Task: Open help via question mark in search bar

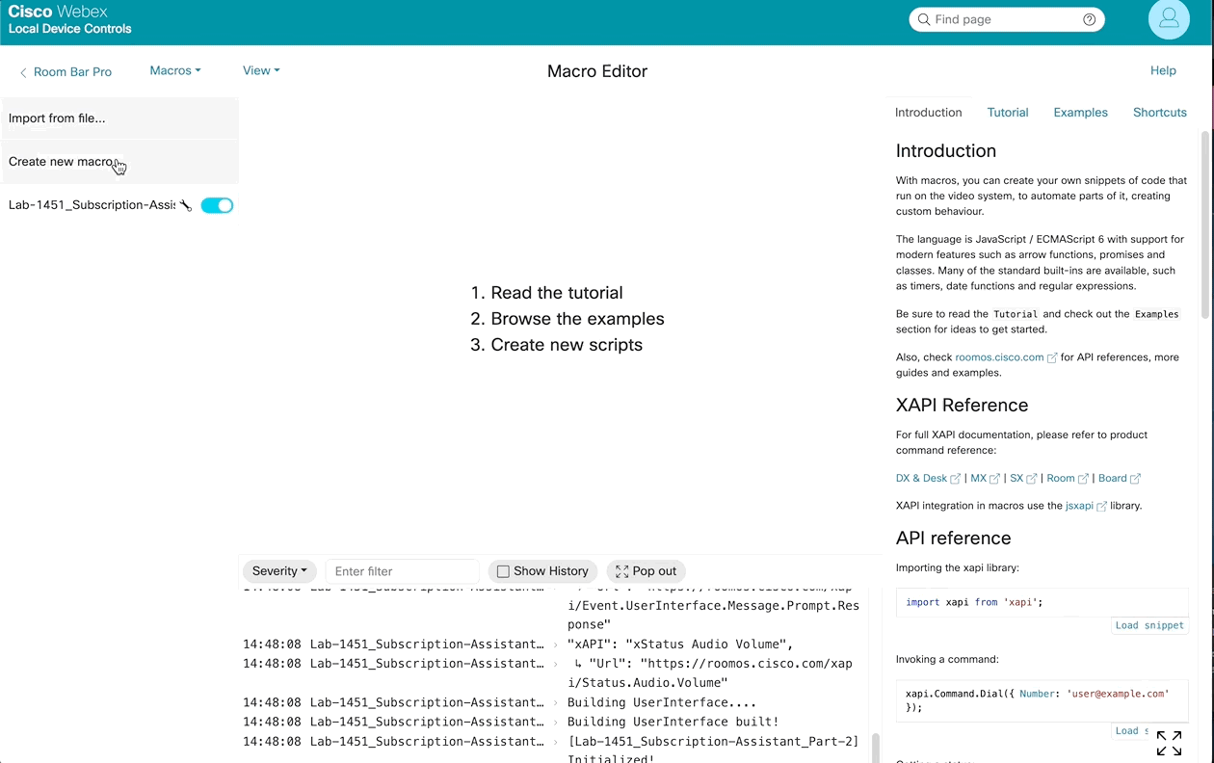Action: pyautogui.click(x=1089, y=19)
